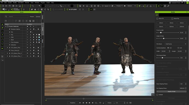Click the white color swatch on Key light
Screen dimensions: 189x105
click(x=39, y=35)
